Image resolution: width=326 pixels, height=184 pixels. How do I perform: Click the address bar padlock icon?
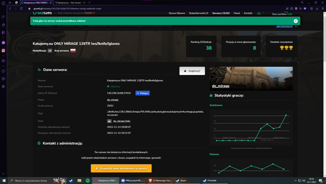pyautogui.click(x=29, y=8)
